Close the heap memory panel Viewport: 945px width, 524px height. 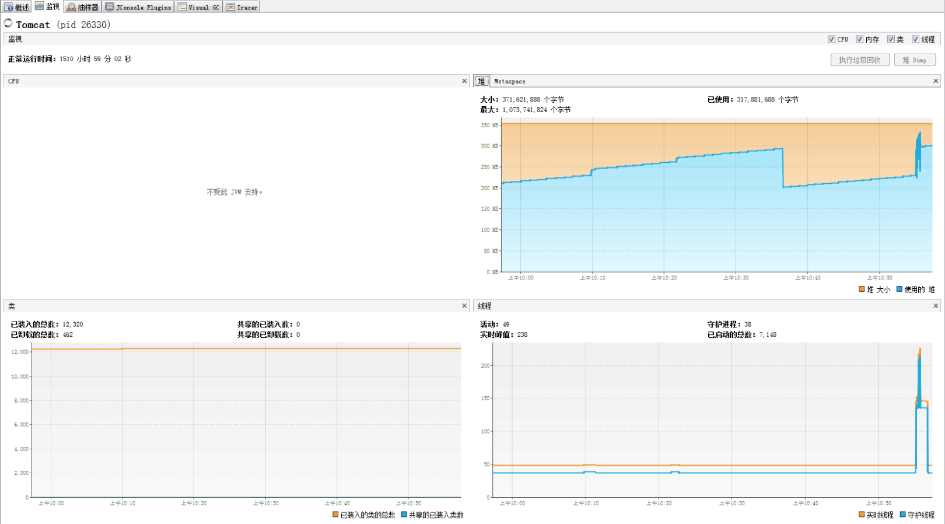936,81
